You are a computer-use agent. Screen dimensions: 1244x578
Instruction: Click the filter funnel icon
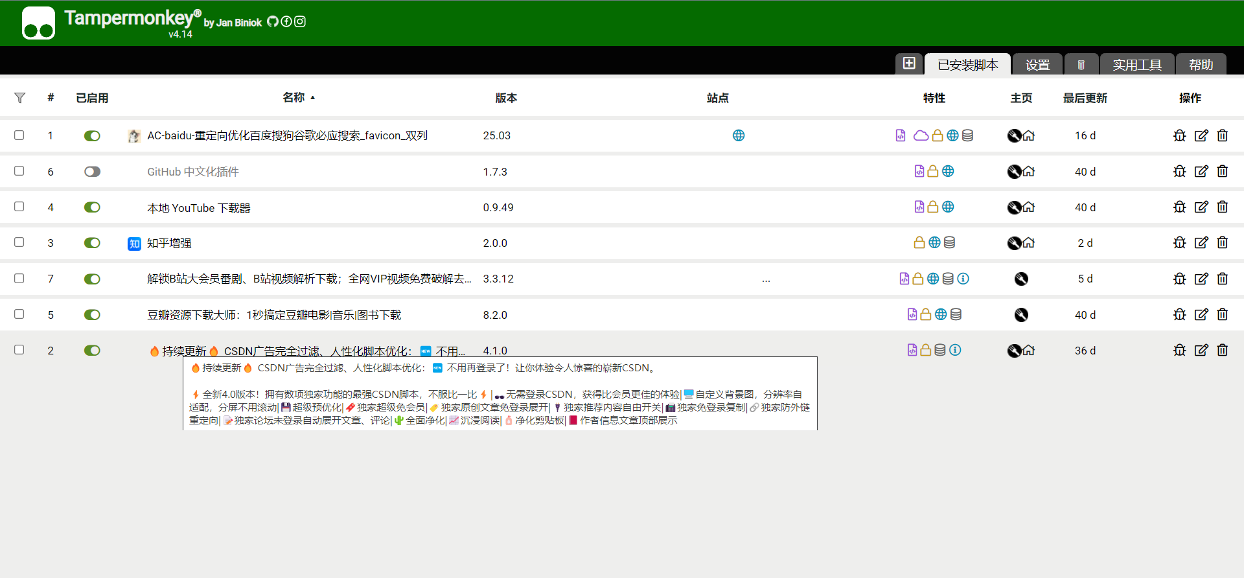click(19, 98)
